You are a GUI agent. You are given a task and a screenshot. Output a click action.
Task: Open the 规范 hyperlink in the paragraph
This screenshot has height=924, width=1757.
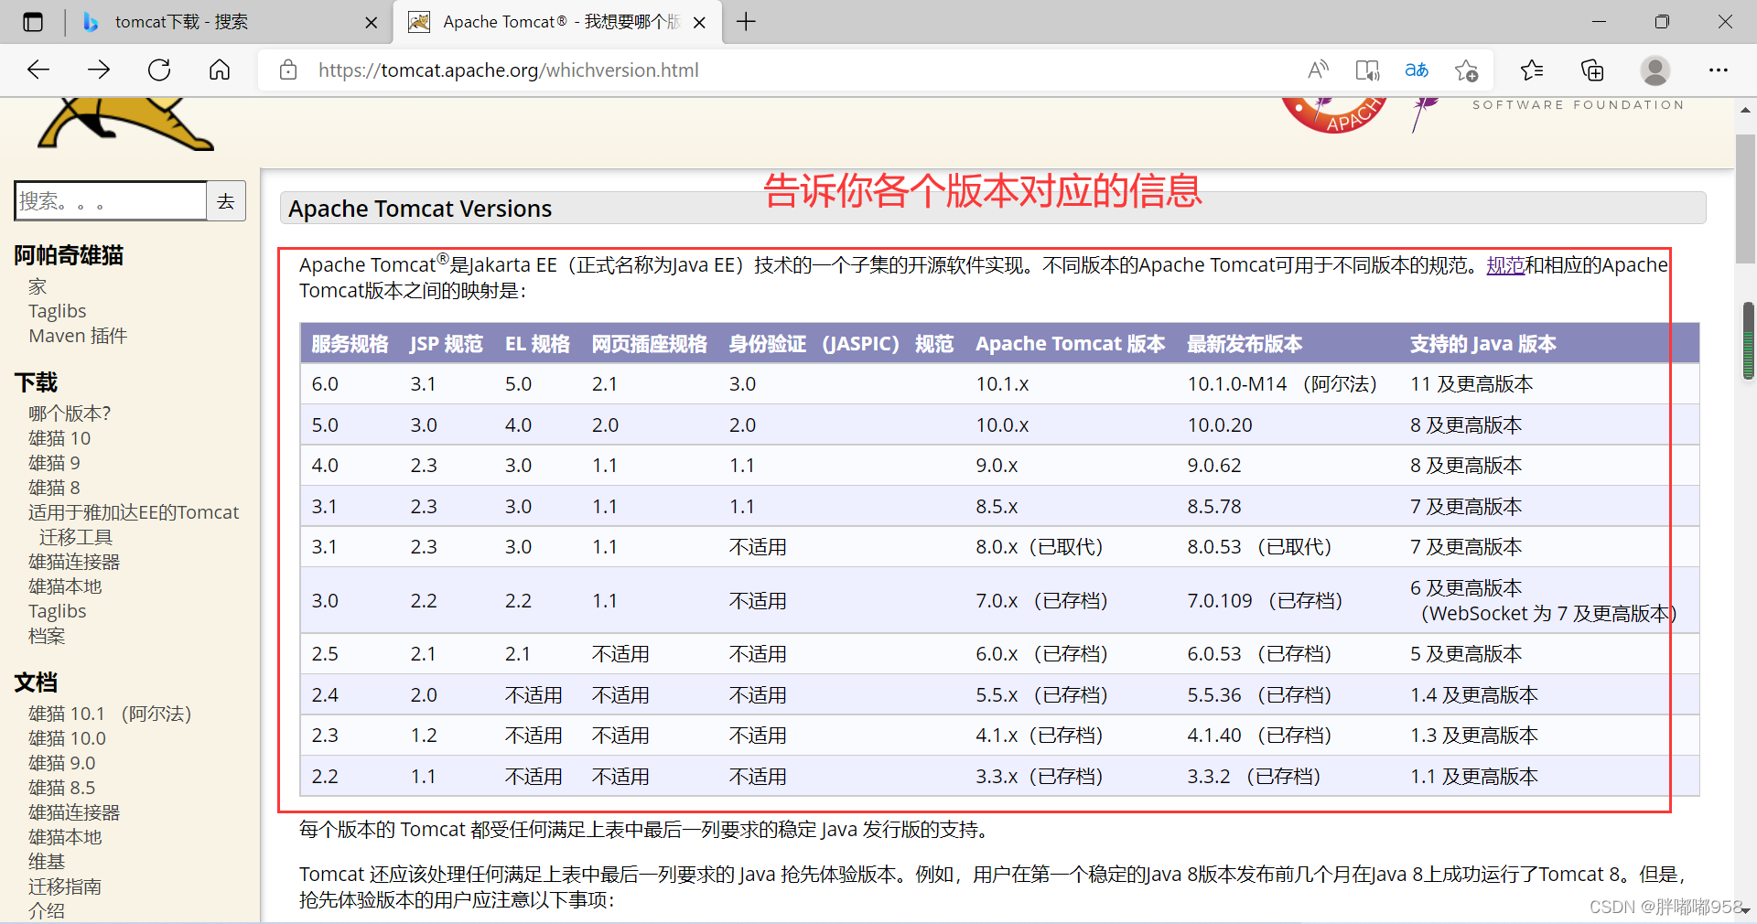click(1505, 265)
